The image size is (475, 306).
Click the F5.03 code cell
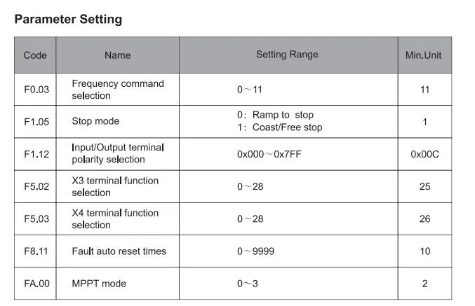[35, 219]
